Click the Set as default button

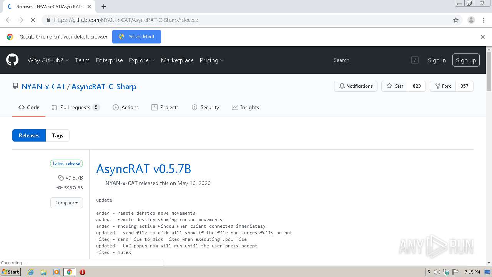click(x=136, y=37)
